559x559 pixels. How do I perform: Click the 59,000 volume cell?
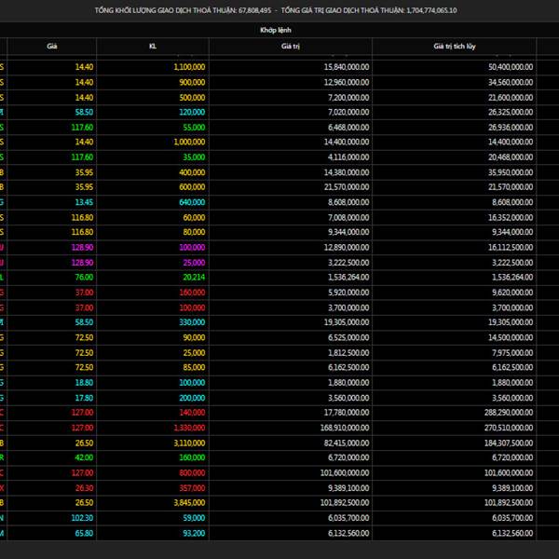[x=194, y=518]
